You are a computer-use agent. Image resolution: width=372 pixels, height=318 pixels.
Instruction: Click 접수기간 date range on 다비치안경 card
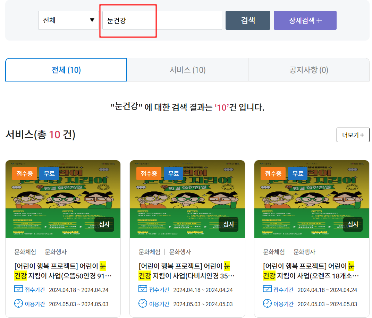[x=203, y=290]
